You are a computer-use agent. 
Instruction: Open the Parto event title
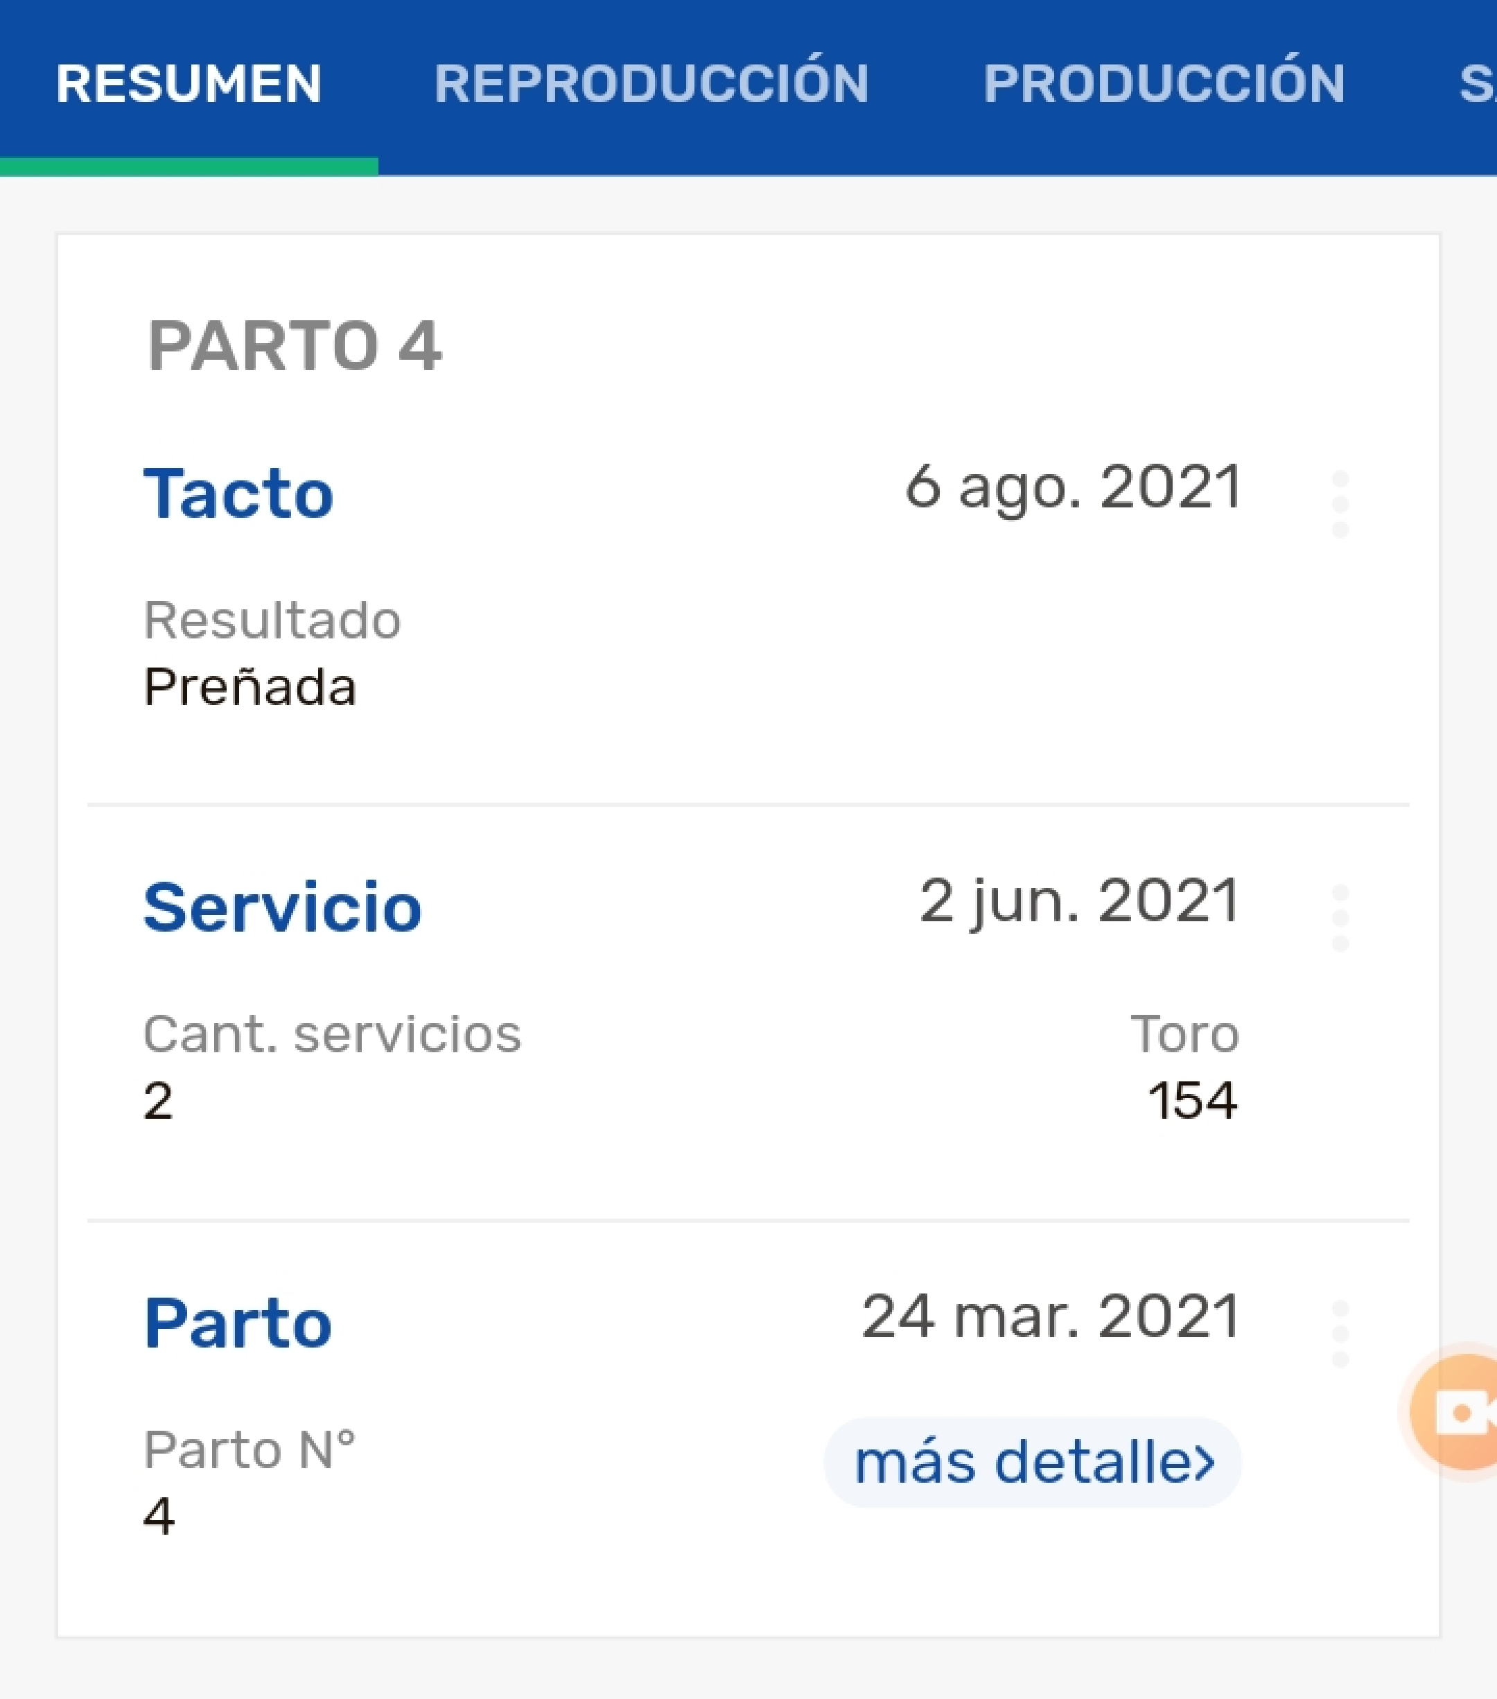pyautogui.click(x=238, y=1323)
